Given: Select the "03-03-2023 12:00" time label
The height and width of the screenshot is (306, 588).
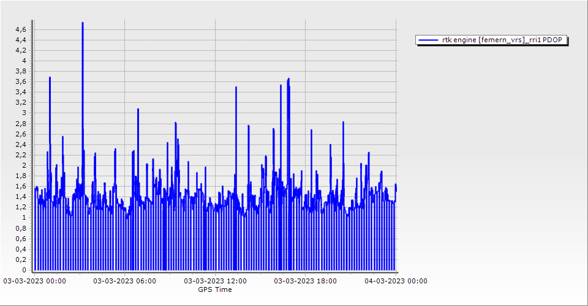Looking at the screenshot, I should point(215,281).
